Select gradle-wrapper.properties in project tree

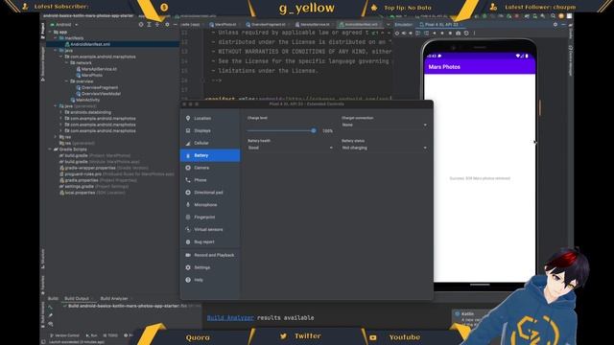(x=104, y=168)
